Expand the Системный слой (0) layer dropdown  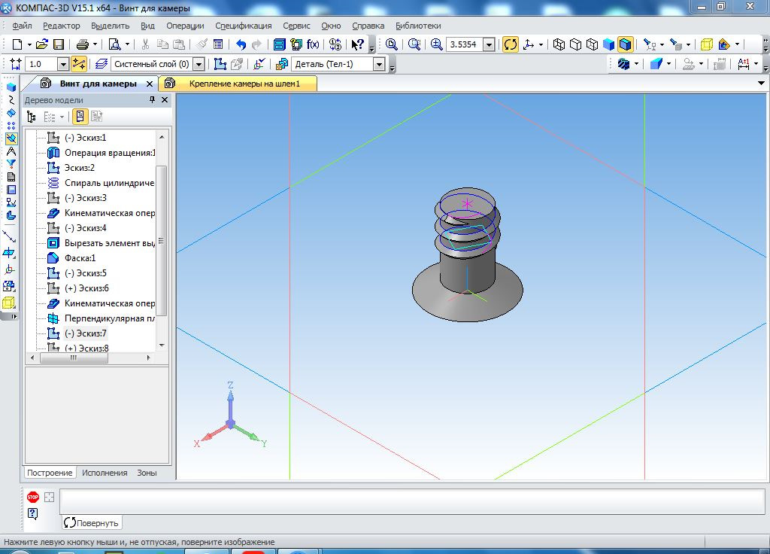(199, 64)
